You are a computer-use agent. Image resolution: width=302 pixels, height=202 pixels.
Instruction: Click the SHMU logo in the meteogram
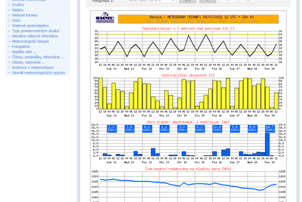point(105,18)
